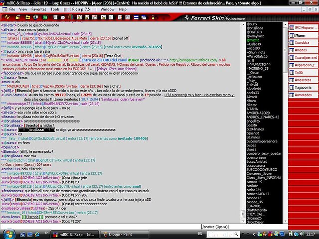Launch Internet Explorer from quick launch
Image resolution: width=319 pixels, height=239 pixels.
pos(37,235)
